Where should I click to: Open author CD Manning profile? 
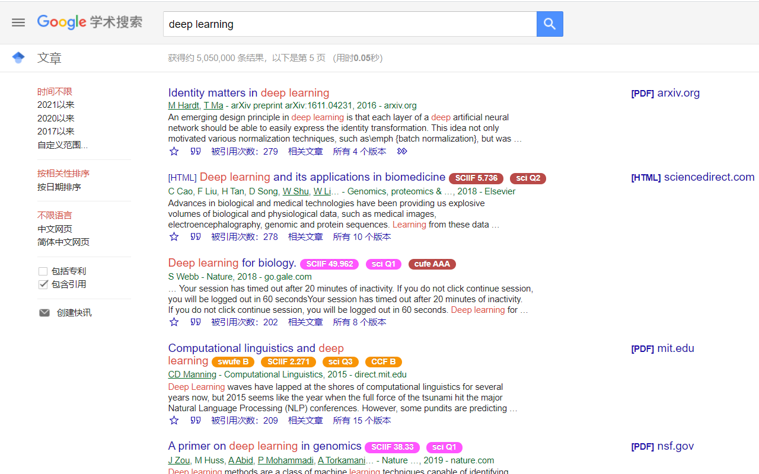coord(192,374)
